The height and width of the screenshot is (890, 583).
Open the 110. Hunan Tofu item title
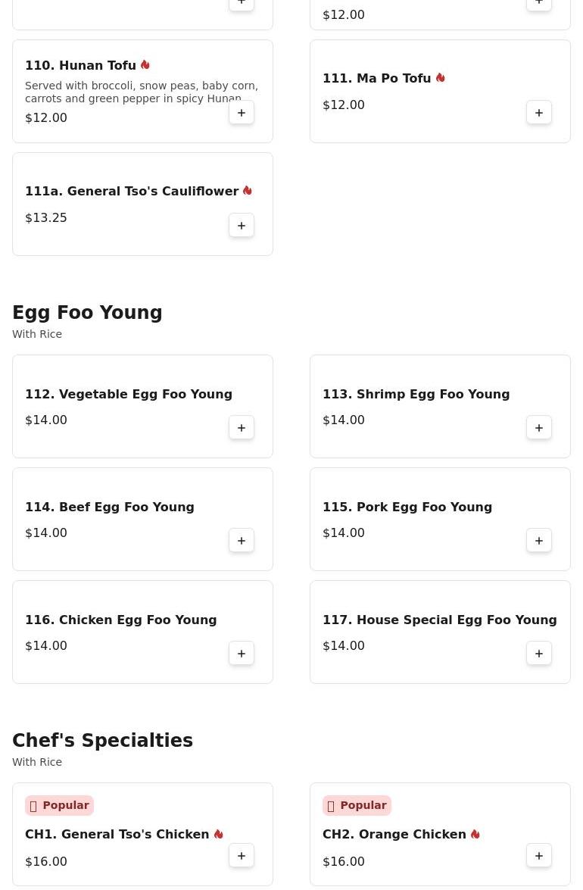pyautogui.click(x=80, y=65)
